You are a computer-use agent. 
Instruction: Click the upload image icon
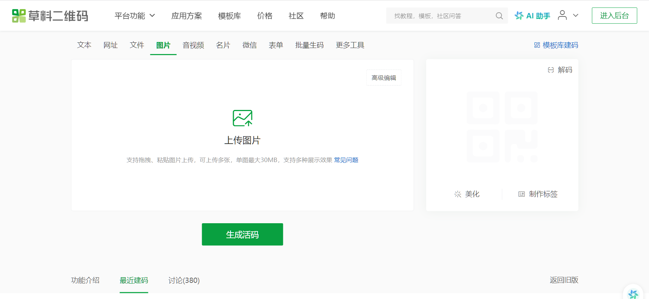point(242,118)
